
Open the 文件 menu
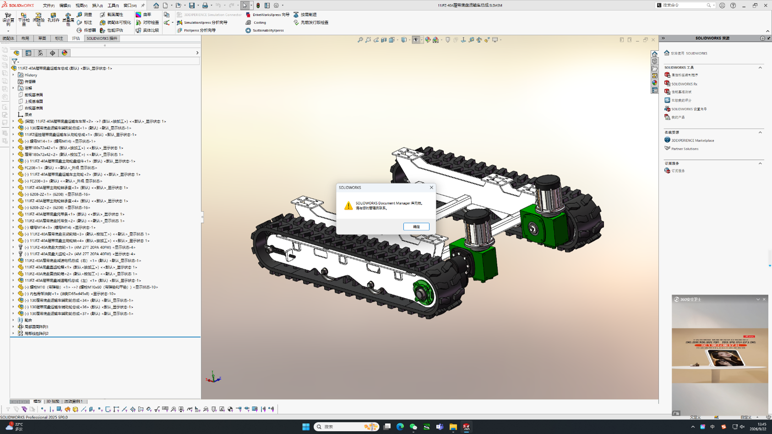[x=49, y=5]
